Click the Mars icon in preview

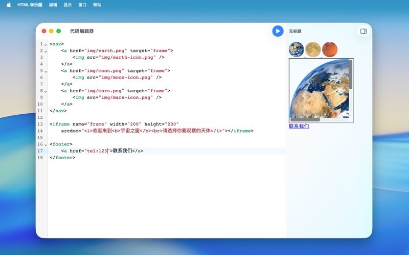coord(330,49)
